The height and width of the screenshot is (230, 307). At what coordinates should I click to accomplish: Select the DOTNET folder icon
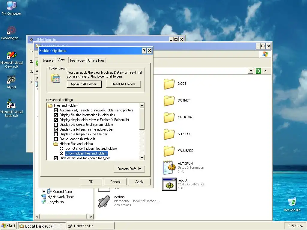click(169, 101)
